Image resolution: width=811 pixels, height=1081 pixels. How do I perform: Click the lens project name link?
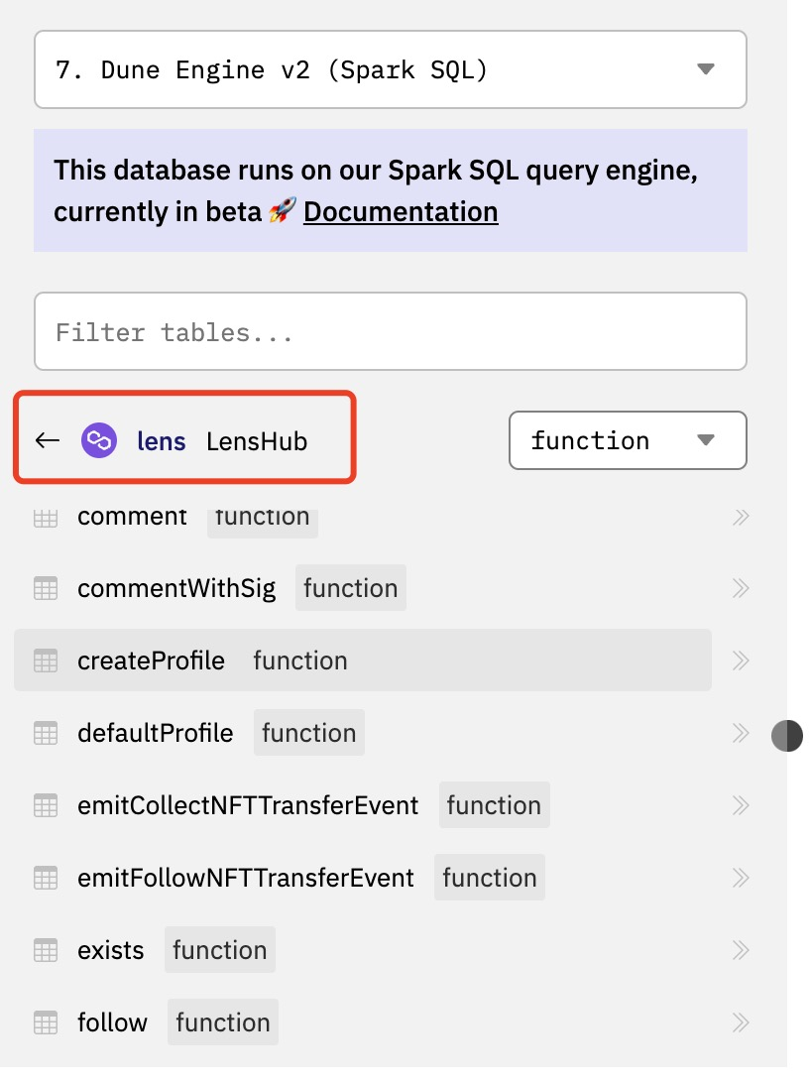[162, 441]
